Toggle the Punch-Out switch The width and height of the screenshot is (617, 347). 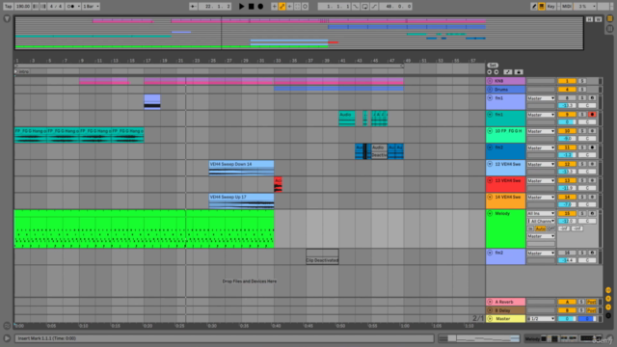click(374, 7)
